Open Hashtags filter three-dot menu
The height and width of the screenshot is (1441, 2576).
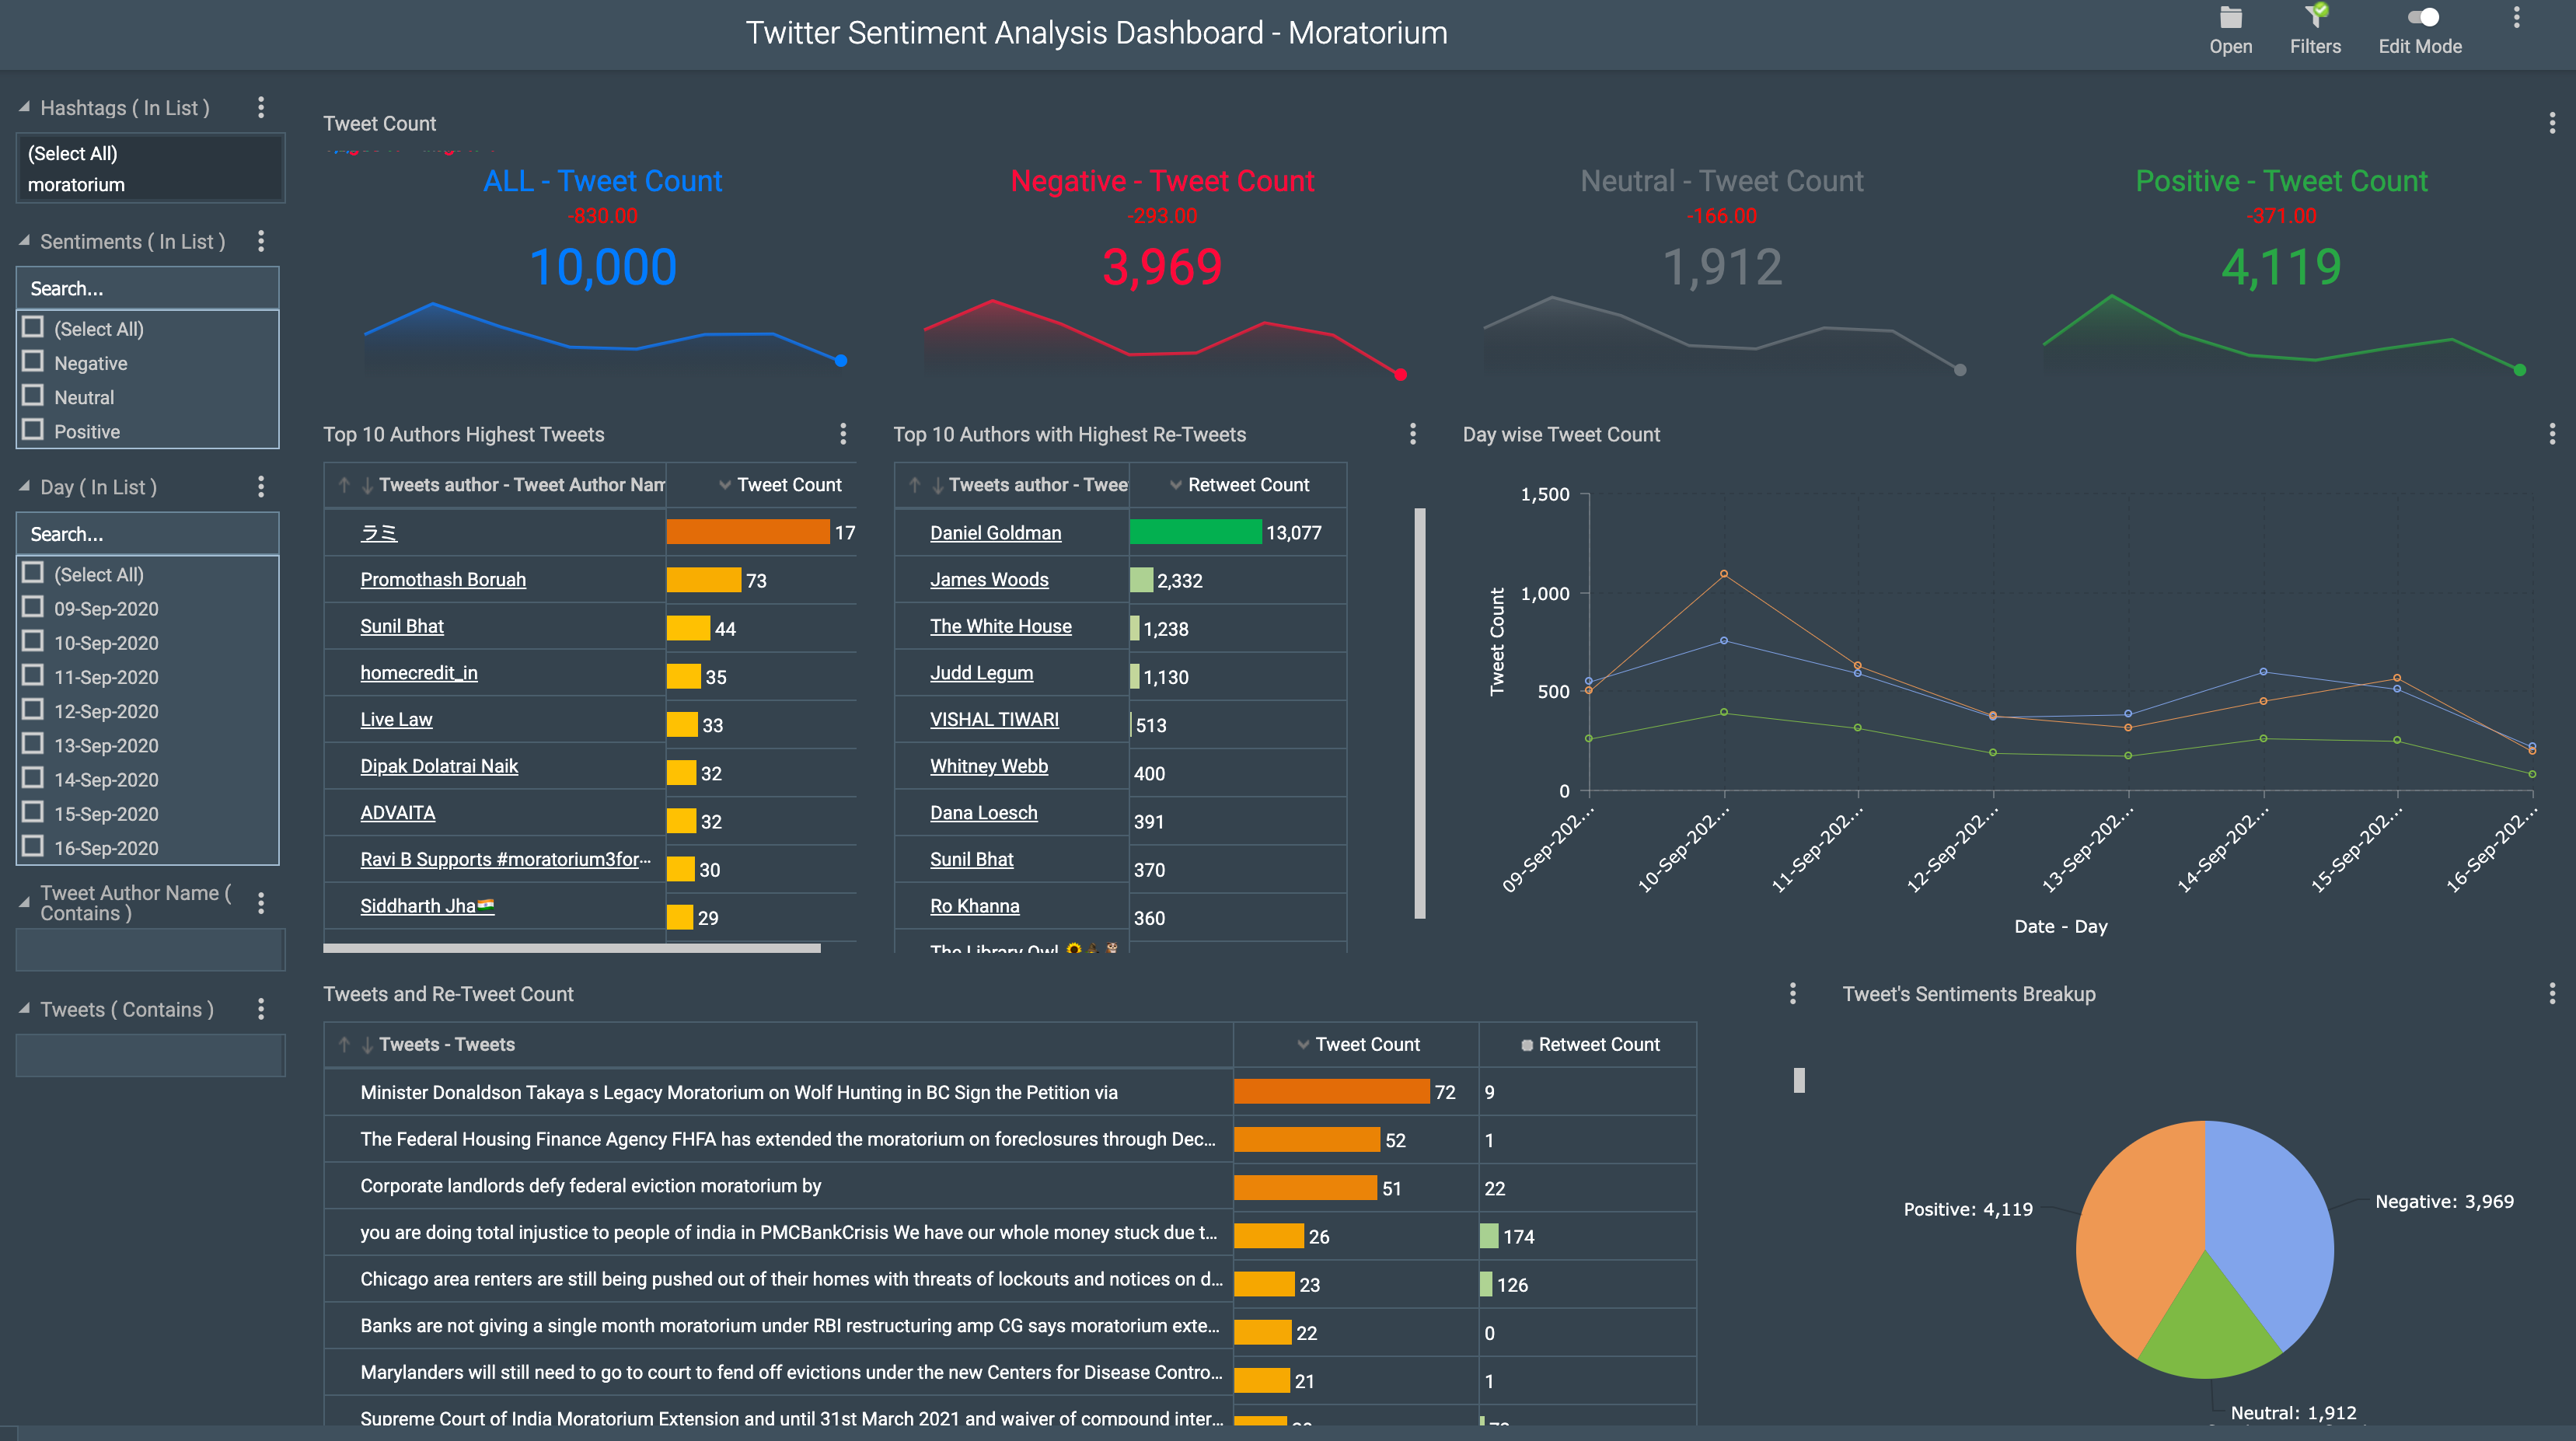pos(261,107)
